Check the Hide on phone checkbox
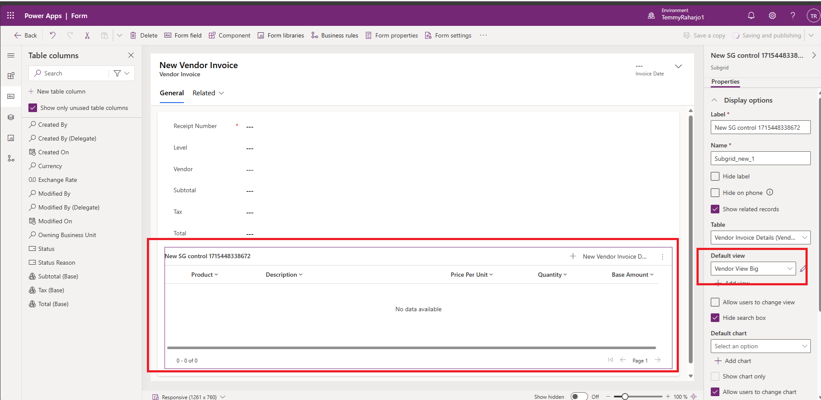The image size is (821, 400). pyautogui.click(x=715, y=193)
